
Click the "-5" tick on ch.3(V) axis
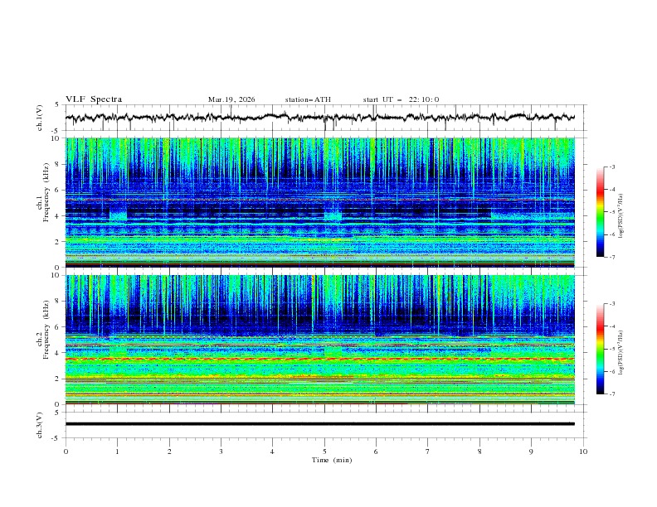coord(56,438)
